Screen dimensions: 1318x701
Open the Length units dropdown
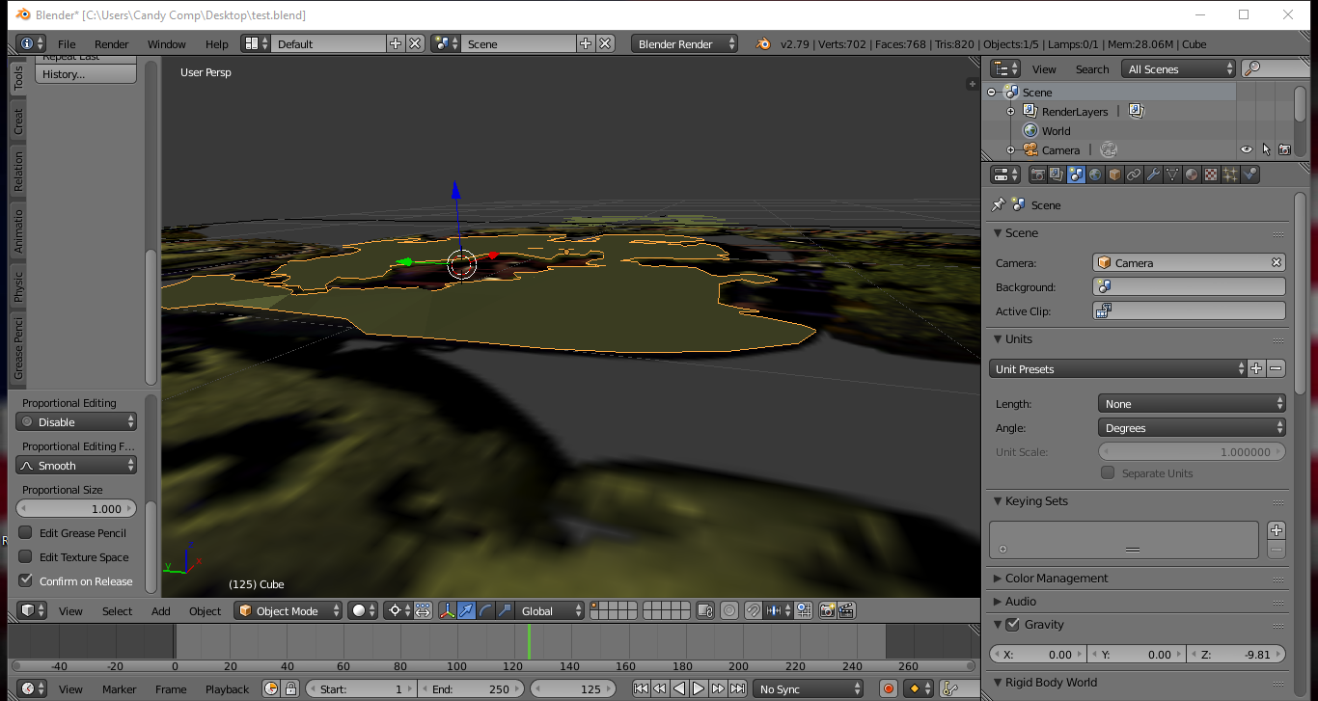click(x=1192, y=403)
